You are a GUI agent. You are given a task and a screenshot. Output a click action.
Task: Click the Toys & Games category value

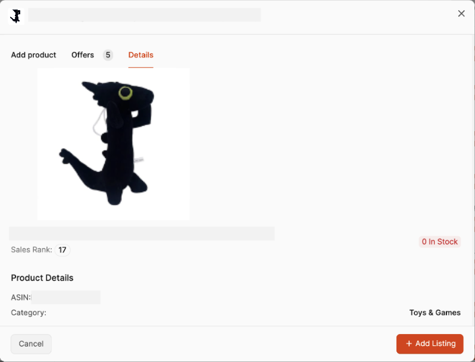[x=435, y=313]
